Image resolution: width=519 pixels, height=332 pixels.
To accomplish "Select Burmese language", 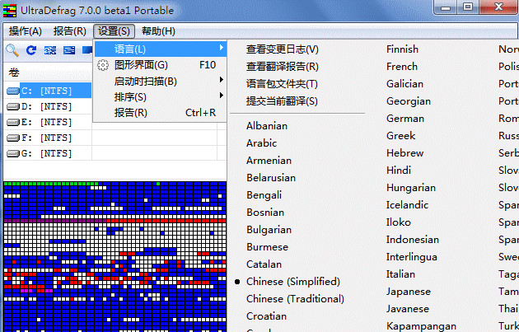I will 268,247.
